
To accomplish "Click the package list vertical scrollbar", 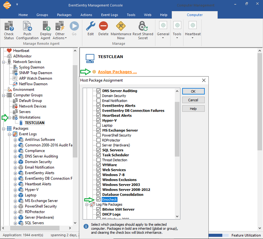I will coord(177,129).
